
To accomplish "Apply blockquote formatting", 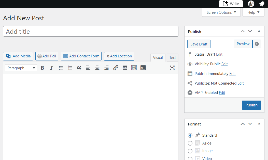I will click(x=79, y=68).
